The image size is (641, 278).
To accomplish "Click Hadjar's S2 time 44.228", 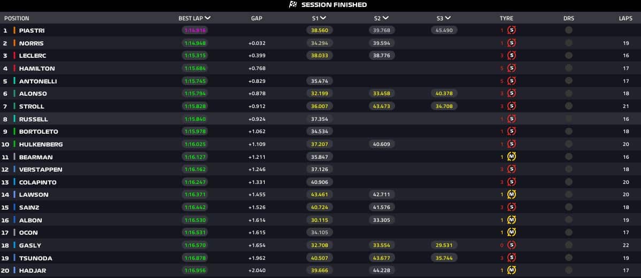I will pos(382,271).
